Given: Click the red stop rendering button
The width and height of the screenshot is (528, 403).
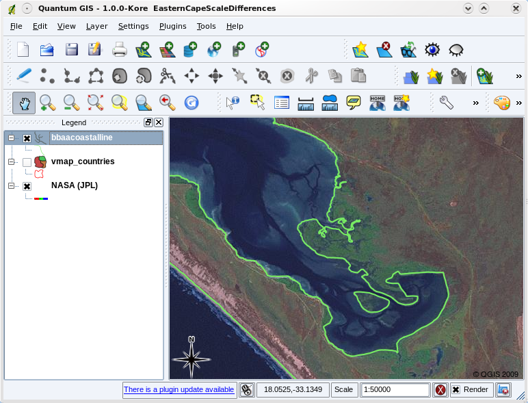Looking at the screenshot, I should pyautogui.click(x=441, y=390).
